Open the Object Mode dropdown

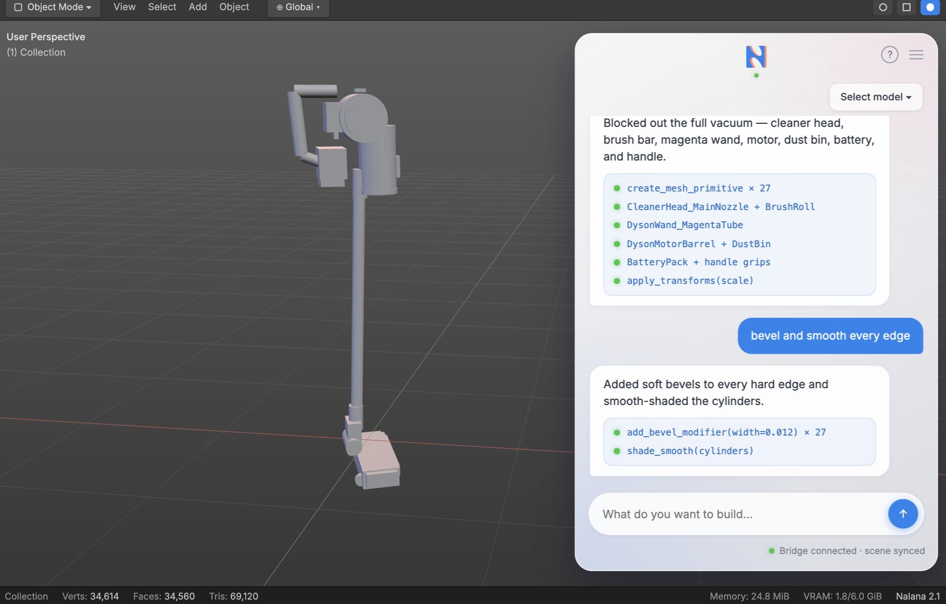tap(53, 7)
